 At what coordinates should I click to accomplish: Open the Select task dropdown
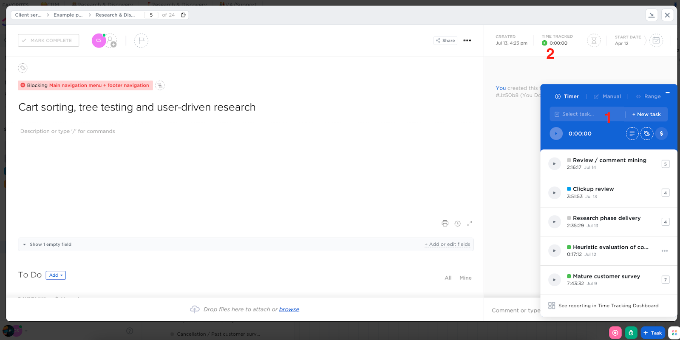point(587,114)
